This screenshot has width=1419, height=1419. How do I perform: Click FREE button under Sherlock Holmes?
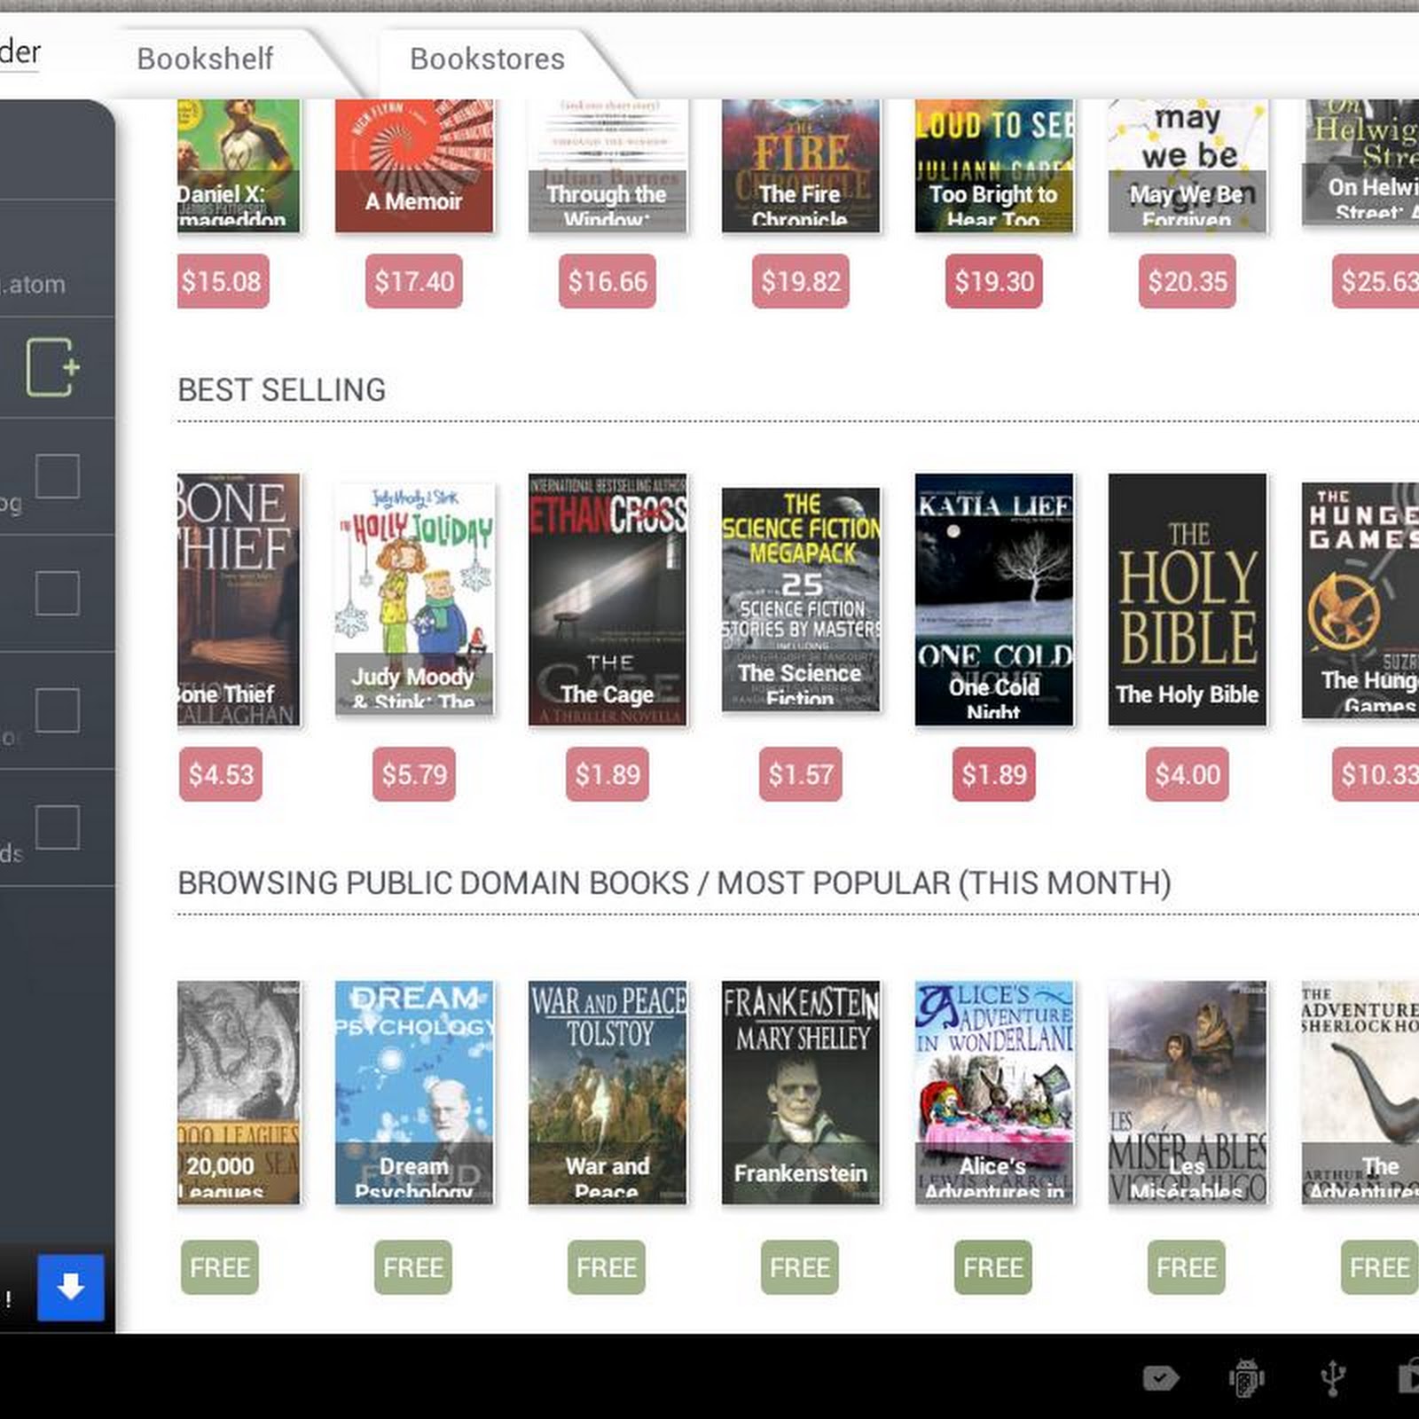pyautogui.click(x=1379, y=1267)
